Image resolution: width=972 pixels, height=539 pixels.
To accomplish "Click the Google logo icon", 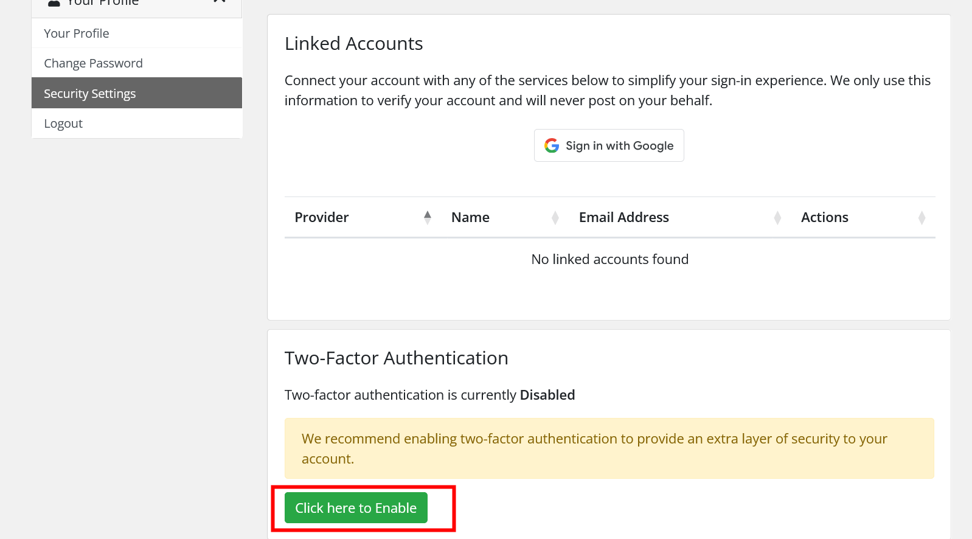I will pyautogui.click(x=552, y=145).
